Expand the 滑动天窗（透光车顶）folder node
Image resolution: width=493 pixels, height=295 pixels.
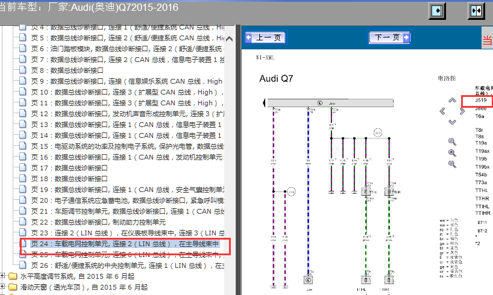click(2, 287)
